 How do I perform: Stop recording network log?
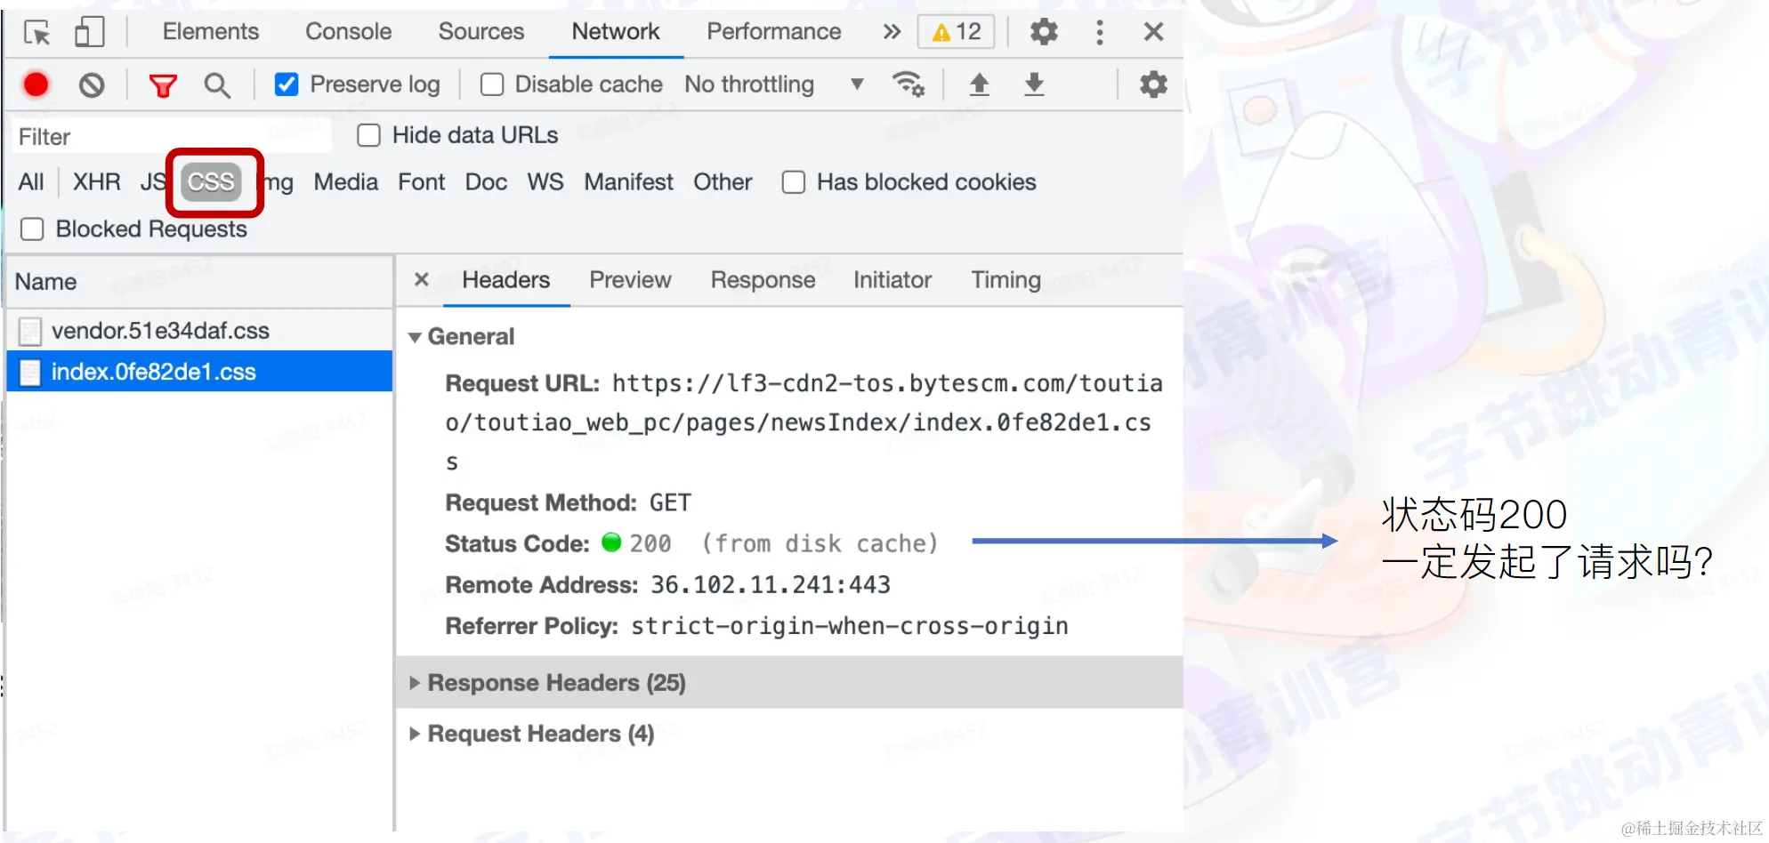(x=36, y=84)
